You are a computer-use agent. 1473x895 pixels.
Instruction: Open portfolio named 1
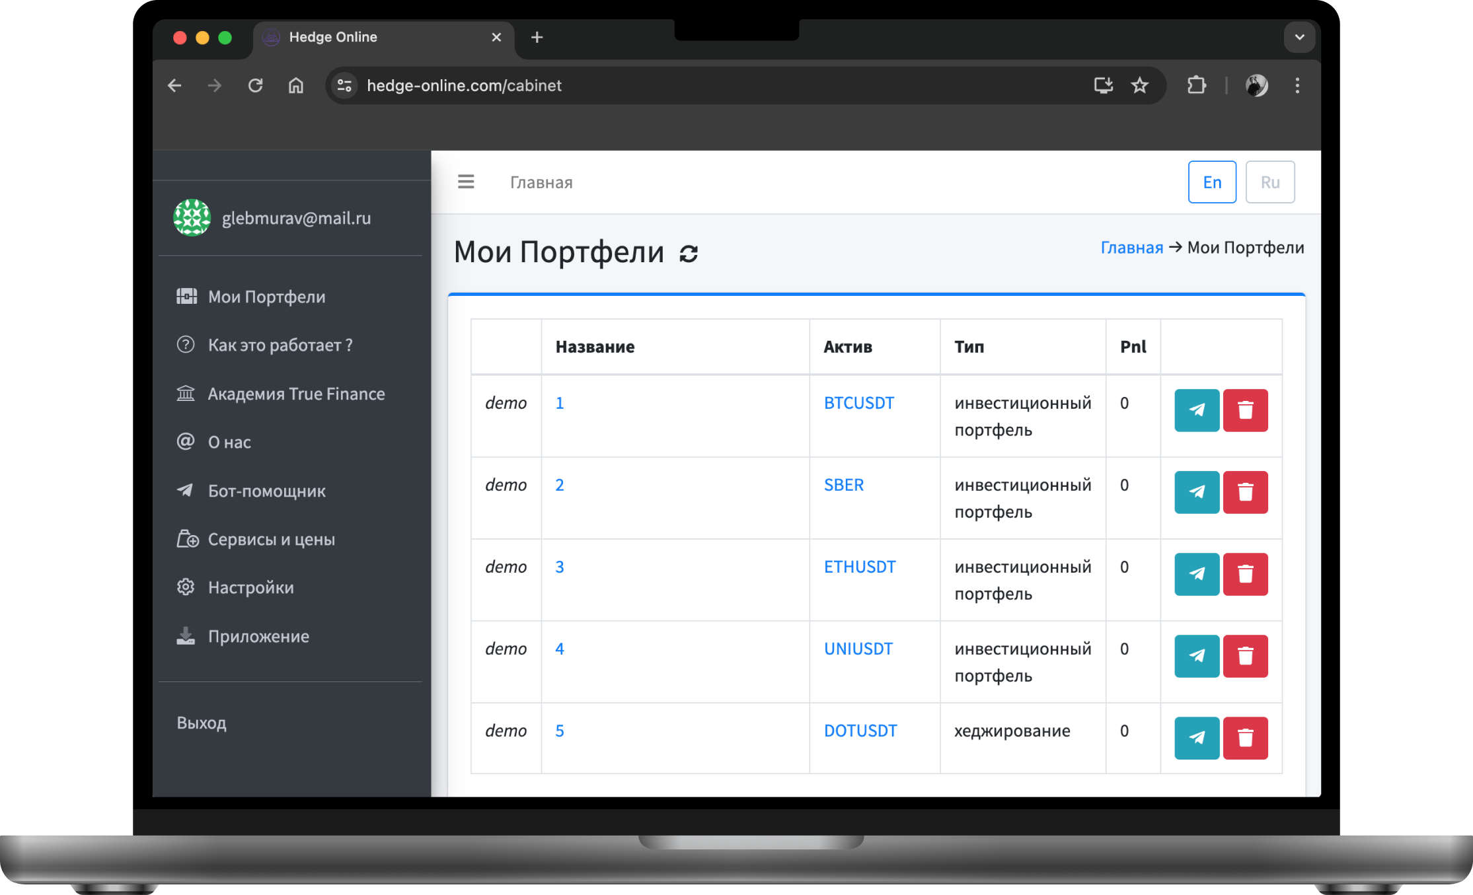pyautogui.click(x=560, y=403)
